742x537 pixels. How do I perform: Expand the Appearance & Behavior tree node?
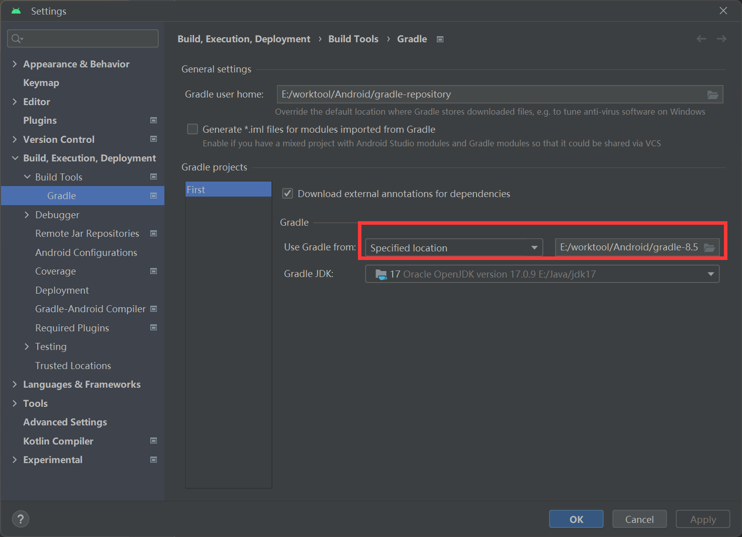click(x=14, y=64)
